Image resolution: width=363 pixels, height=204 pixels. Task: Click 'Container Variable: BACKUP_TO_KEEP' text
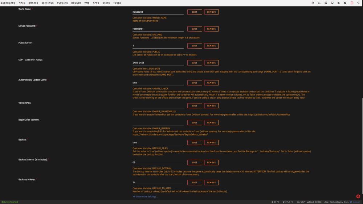coord(152,188)
